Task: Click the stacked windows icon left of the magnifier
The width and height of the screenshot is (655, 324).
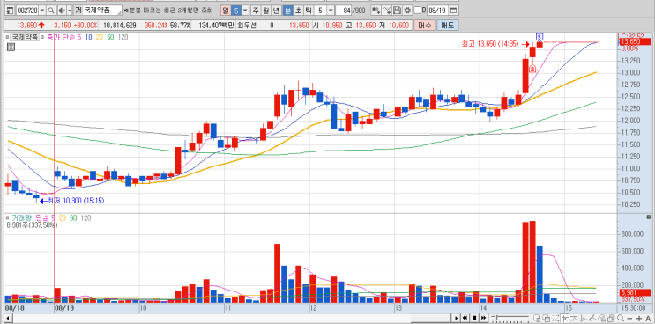Action: click(611, 318)
